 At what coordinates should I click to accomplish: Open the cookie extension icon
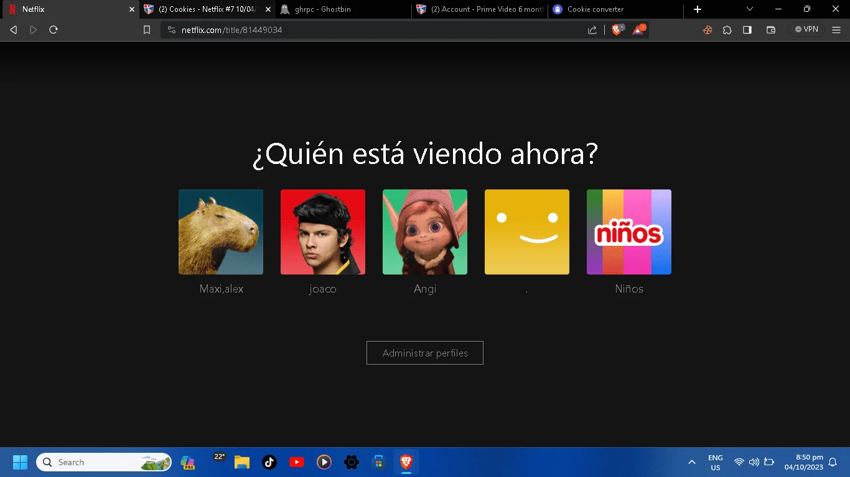(708, 30)
